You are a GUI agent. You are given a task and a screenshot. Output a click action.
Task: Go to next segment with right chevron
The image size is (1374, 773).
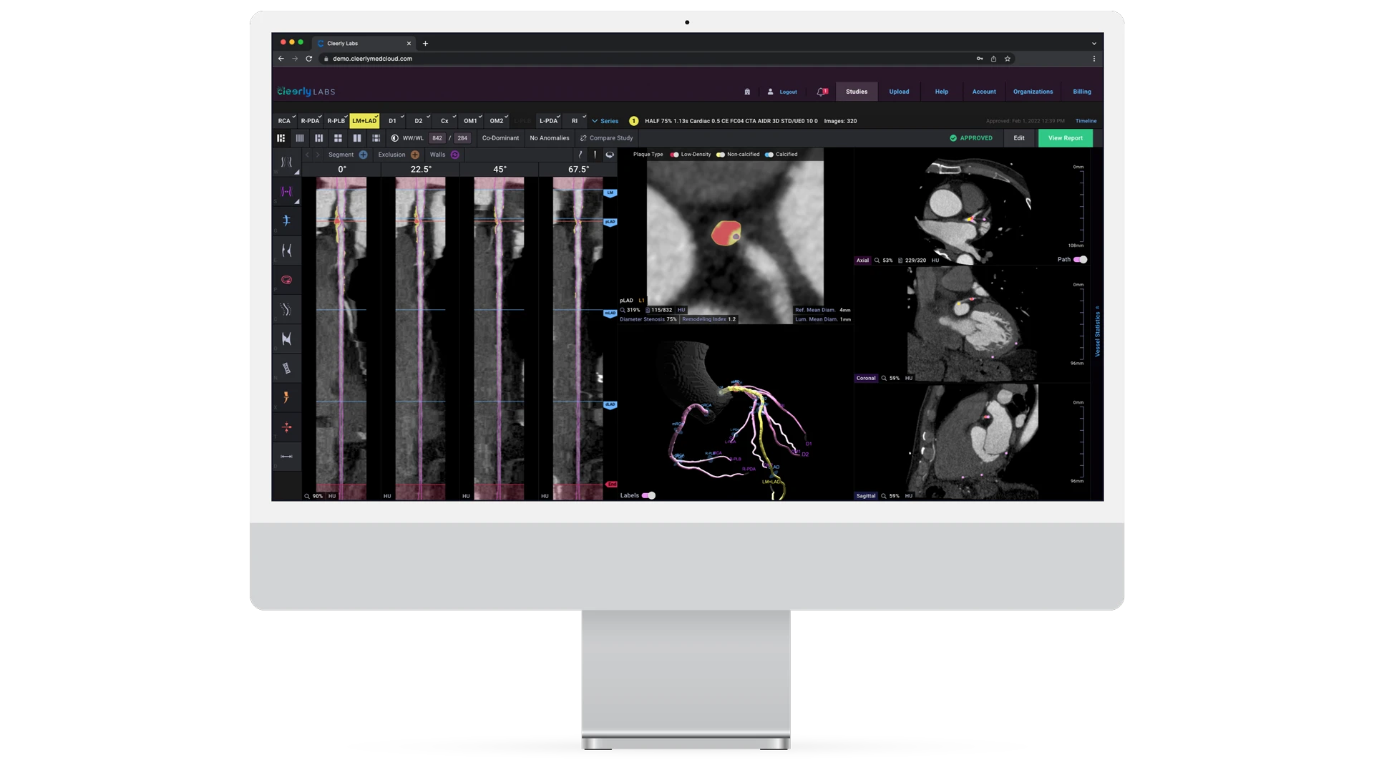coord(318,155)
